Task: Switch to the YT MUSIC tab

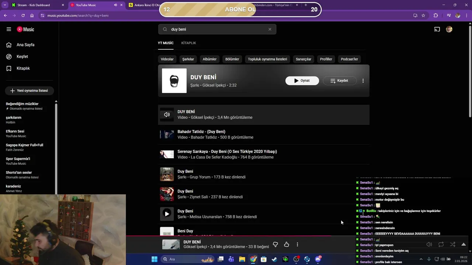Action: pyautogui.click(x=166, y=43)
